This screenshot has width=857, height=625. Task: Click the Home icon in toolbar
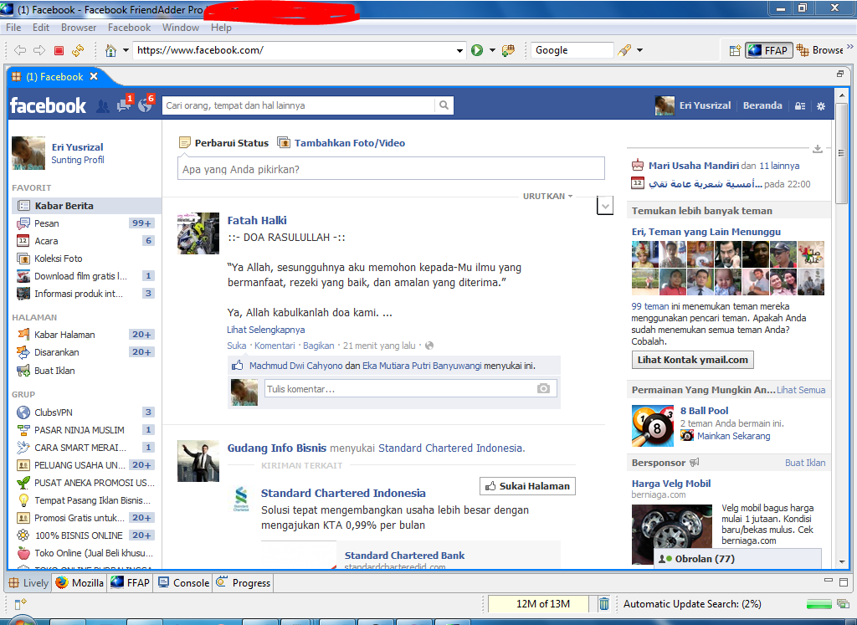[x=110, y=50]
